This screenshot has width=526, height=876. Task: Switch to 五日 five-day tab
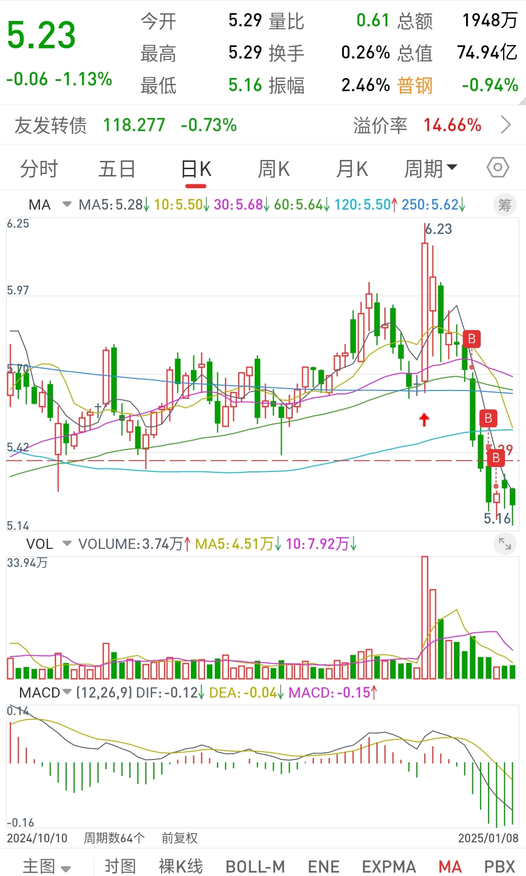(117, 169)
